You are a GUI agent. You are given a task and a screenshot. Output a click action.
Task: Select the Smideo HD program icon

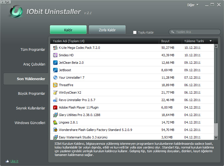(x=55, y=55)
